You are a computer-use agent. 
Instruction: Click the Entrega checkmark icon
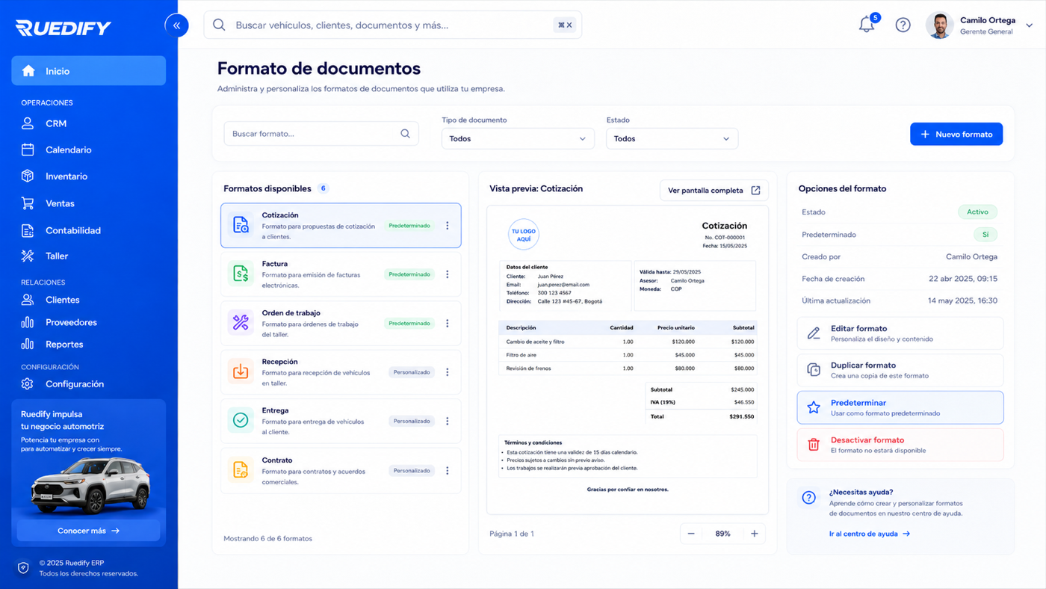241,421
